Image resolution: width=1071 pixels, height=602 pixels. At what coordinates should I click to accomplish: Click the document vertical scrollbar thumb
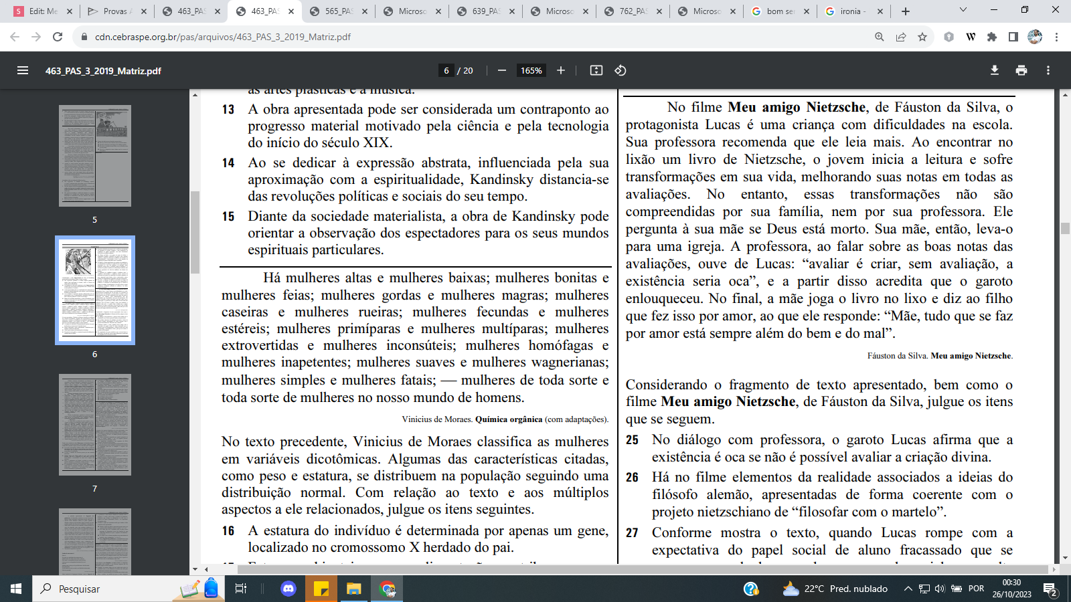point(1065,229)
